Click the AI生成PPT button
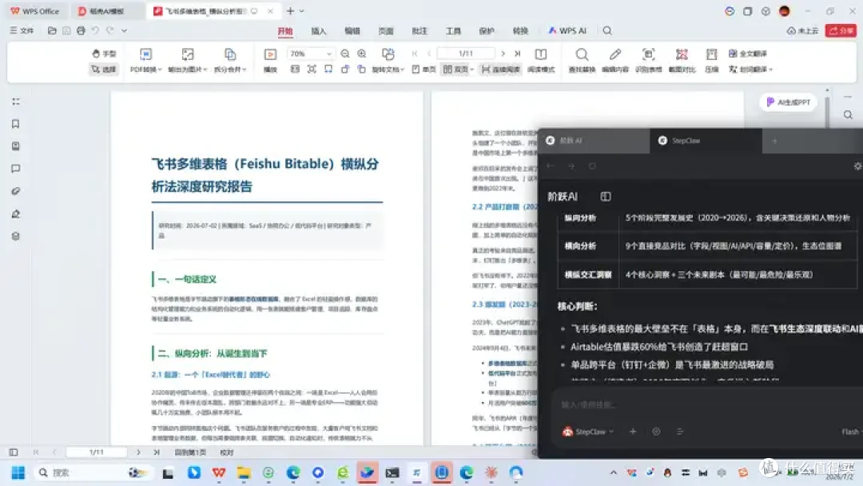The width and height of the screenshot is (863, 486). pyautogui.click(x=789, y=102)
